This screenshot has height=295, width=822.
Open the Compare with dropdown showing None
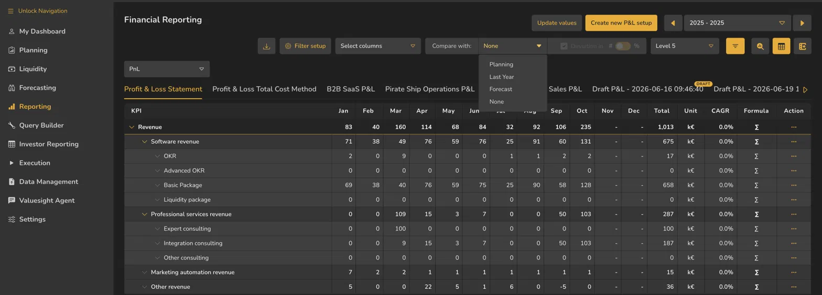[513, 46]
